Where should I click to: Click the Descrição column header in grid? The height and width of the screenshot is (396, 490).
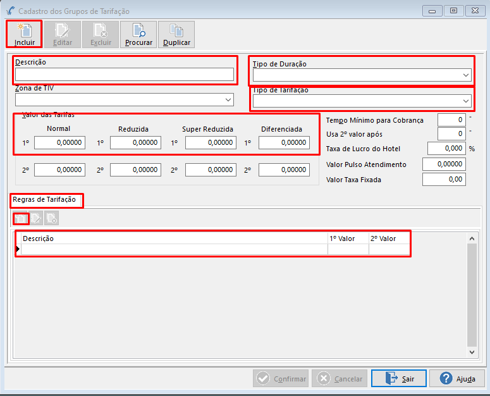pyautogui.click(x=175, y=238)
